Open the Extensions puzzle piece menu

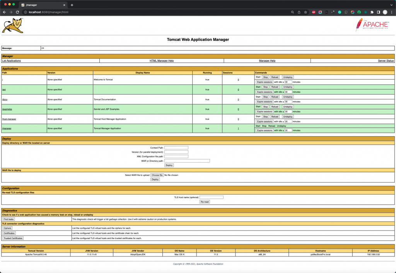tap(372, 12)
